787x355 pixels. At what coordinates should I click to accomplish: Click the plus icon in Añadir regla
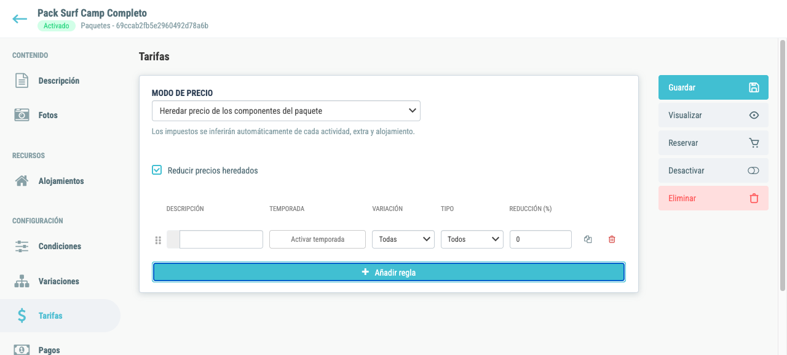pyautogui.click(x=365, y=272)
